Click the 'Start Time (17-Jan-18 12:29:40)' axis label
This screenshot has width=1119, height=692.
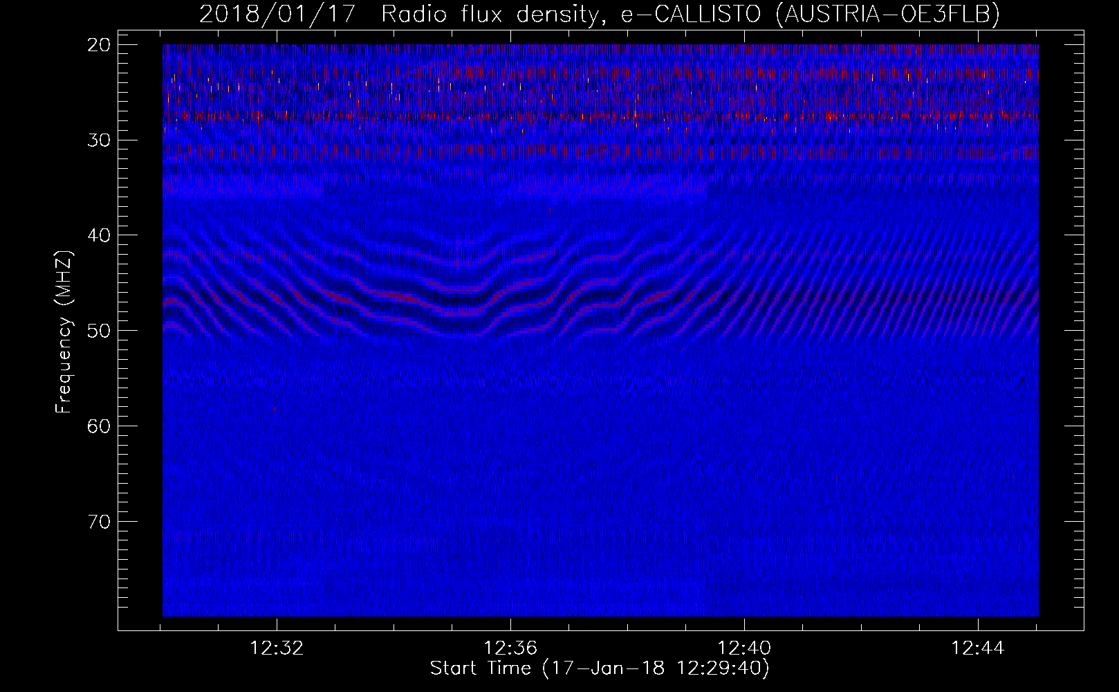point(600,668)
